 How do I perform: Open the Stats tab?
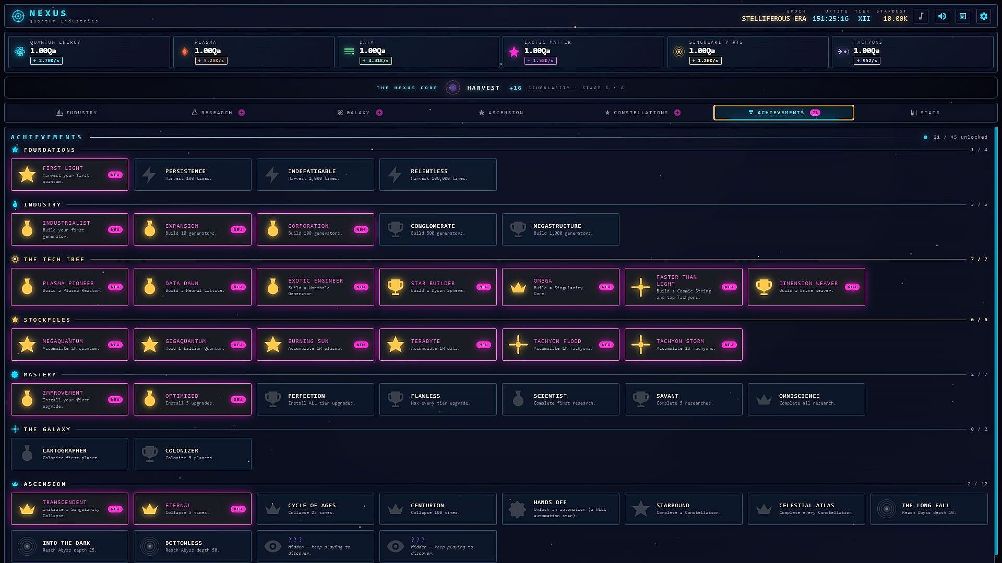click(925, 113)
